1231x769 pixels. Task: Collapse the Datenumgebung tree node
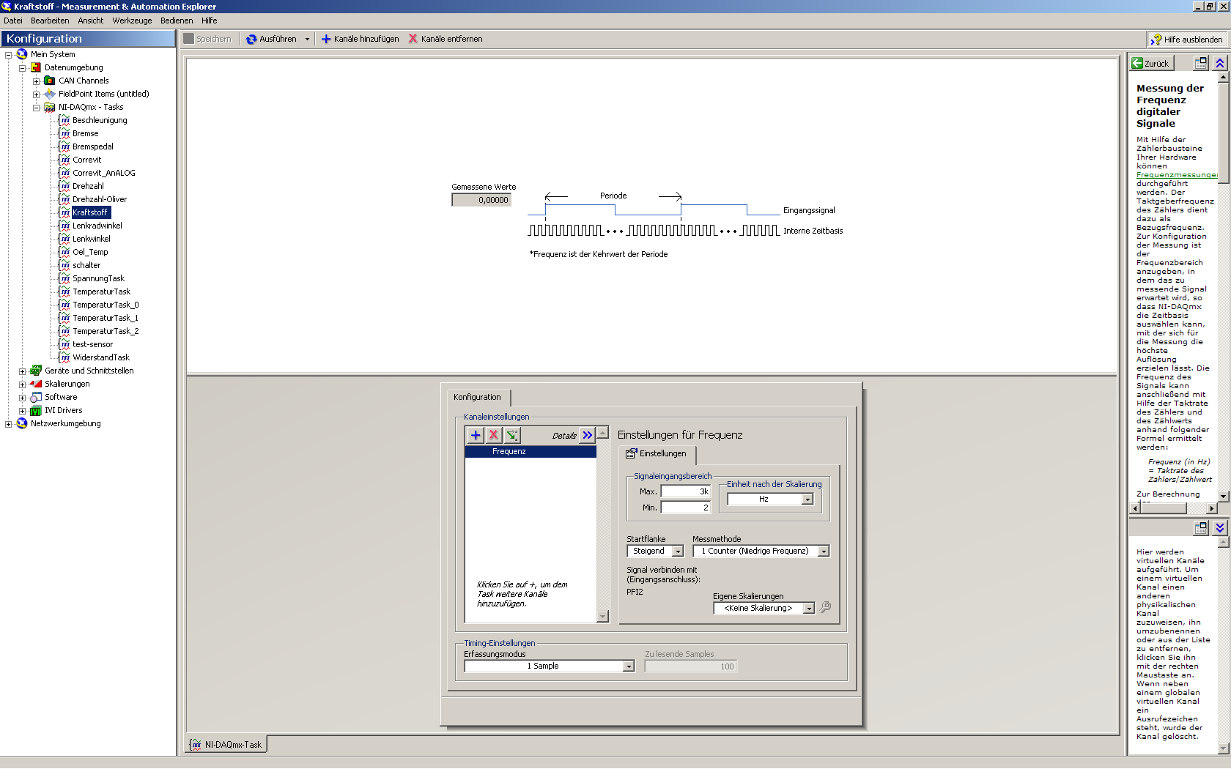(x=22, y=68)
